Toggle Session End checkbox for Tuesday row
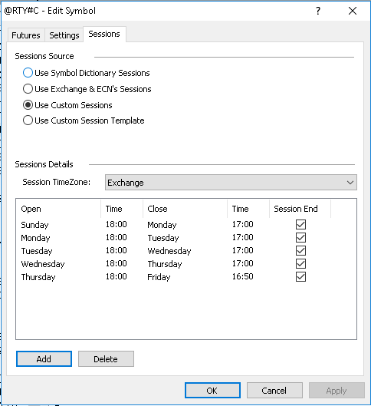The image size is (371, 406). point(300,250)
